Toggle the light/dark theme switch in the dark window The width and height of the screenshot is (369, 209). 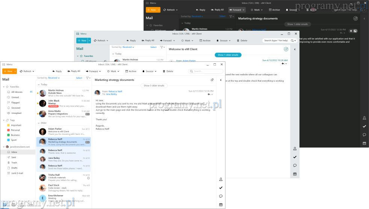point(353,31)
